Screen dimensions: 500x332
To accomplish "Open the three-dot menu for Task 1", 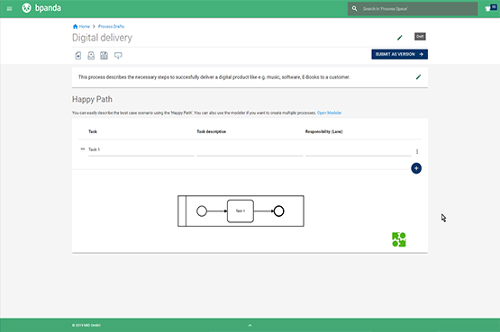I will pyautogui.click(x=417, y=151).
